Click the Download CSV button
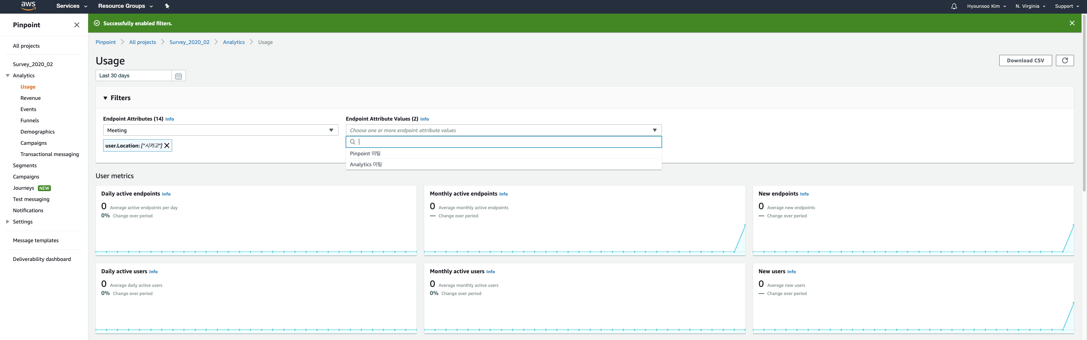 pos(1026,61)
